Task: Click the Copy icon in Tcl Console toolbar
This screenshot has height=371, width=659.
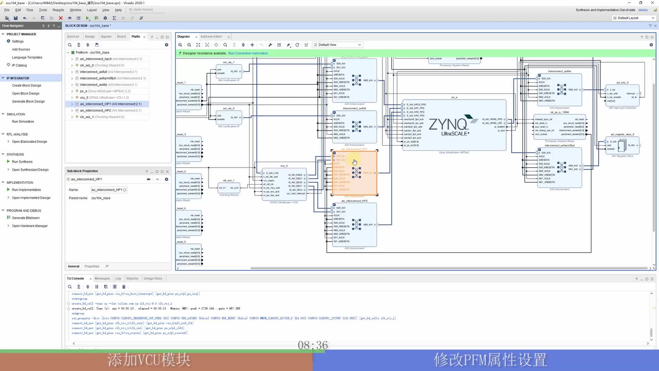Action: (x=106, y=286)
